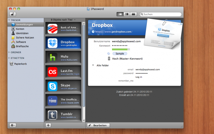Click the green Hulu logo icon
Image resolution: width=214 pixels, height=134 pixels.
[52, 57]
